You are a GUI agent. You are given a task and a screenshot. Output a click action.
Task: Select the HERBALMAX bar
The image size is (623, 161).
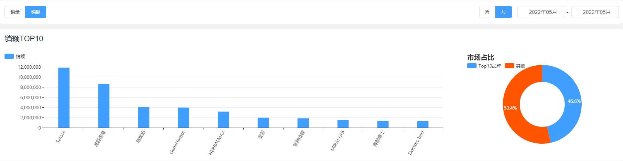coord(223,120)
